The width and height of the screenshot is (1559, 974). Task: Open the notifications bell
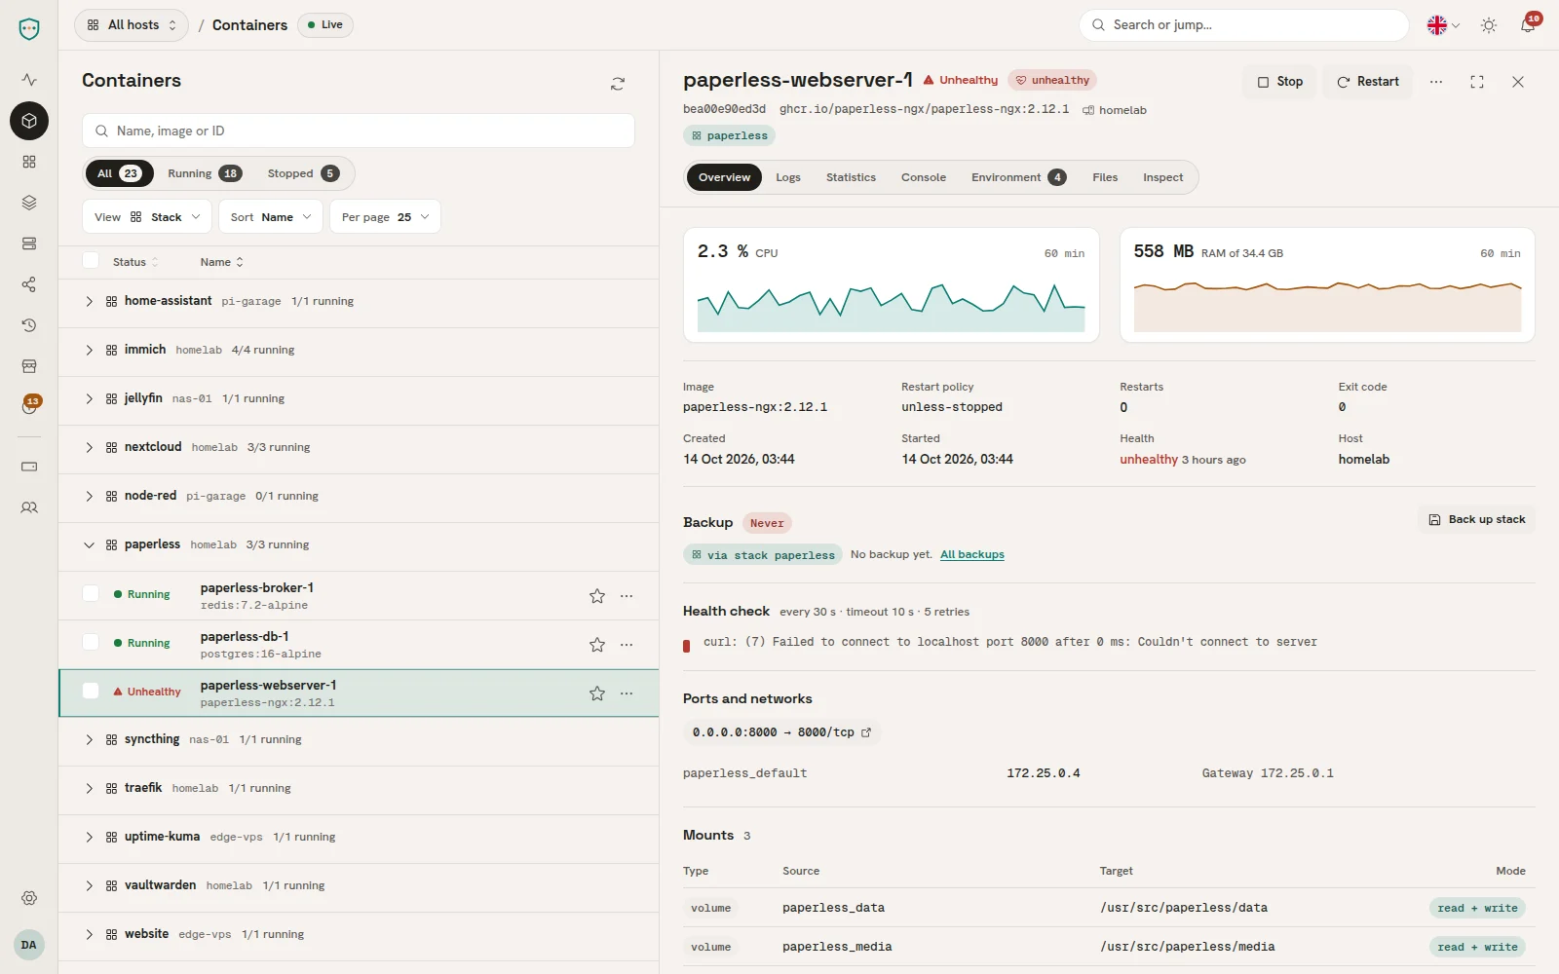[x=1528, y=25]
